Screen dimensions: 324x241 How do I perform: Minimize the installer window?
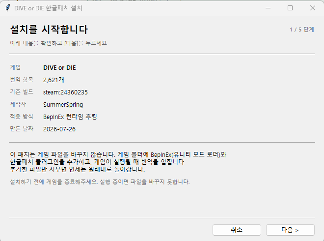click(x=268, y=8)
